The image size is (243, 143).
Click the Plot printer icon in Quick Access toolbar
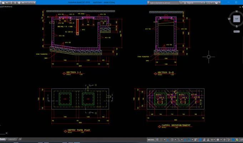[x=19, y=3]
